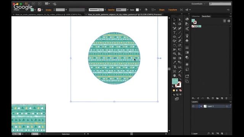
Task: Open the Appearance panel icon
Action: (x=187, y=64)
